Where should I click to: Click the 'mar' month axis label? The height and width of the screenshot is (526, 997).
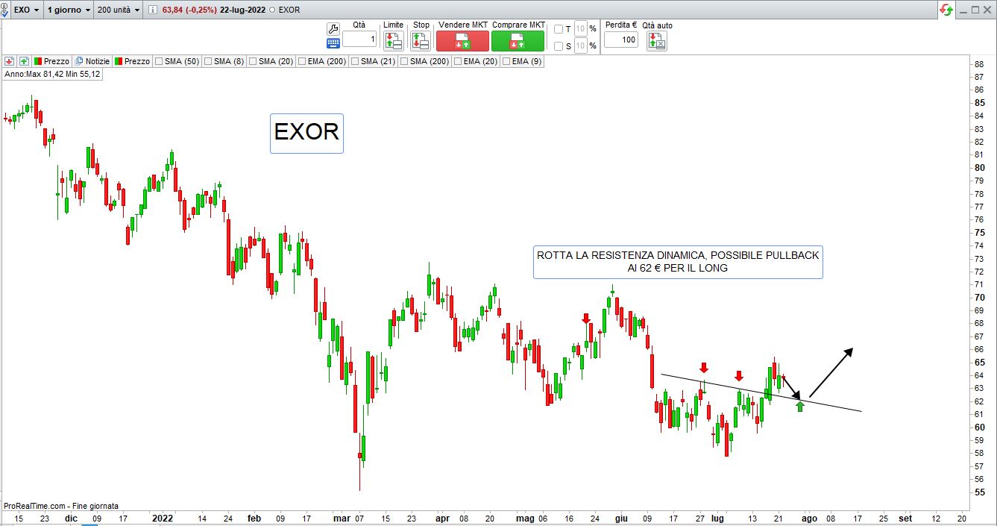click(342, 518)
